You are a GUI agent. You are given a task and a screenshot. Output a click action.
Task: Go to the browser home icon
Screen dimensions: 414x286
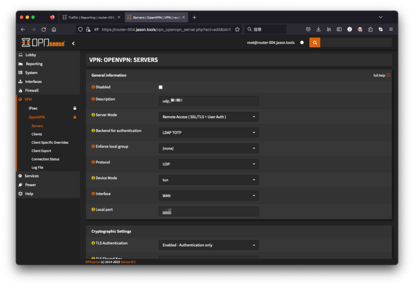[54, 29]
